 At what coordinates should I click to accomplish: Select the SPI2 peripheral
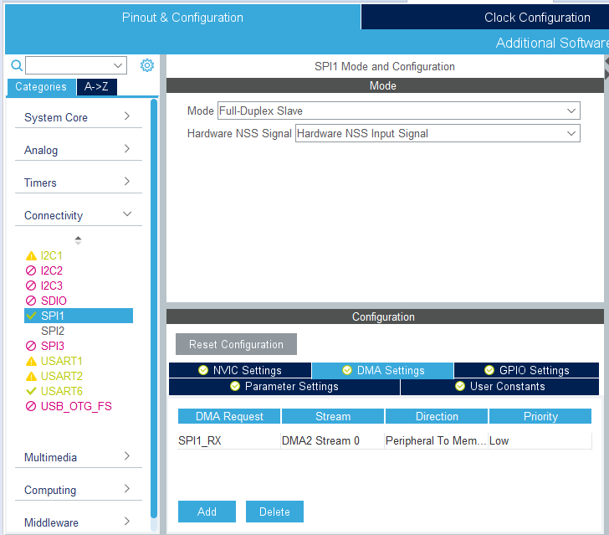(53, 331)
